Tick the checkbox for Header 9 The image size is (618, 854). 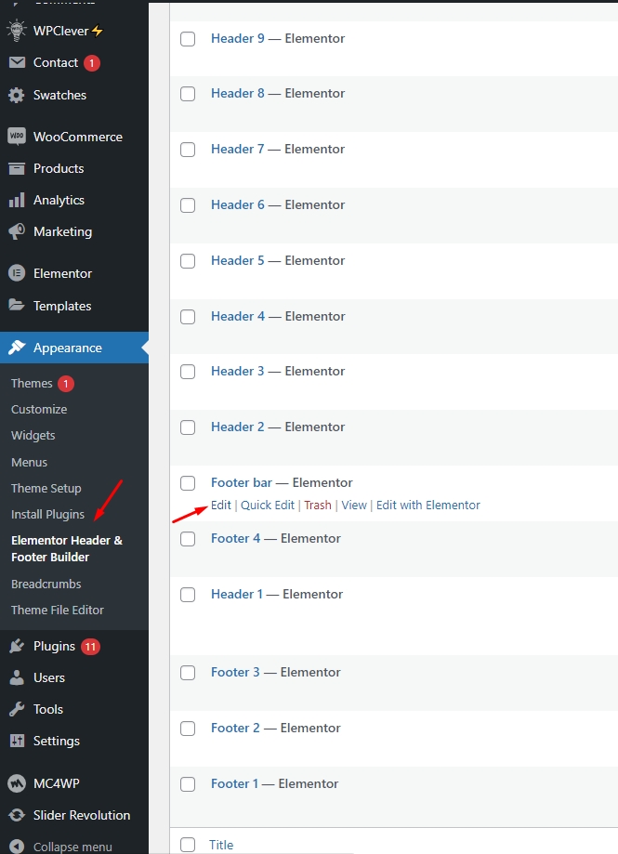pyautogui.click(x=188, y=39)
